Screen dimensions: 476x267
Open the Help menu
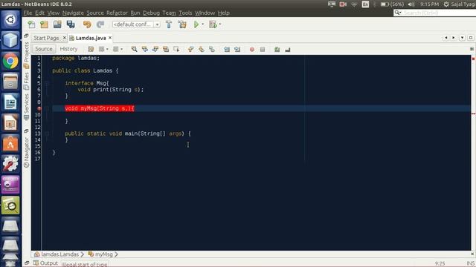click(x=223, y=13)
